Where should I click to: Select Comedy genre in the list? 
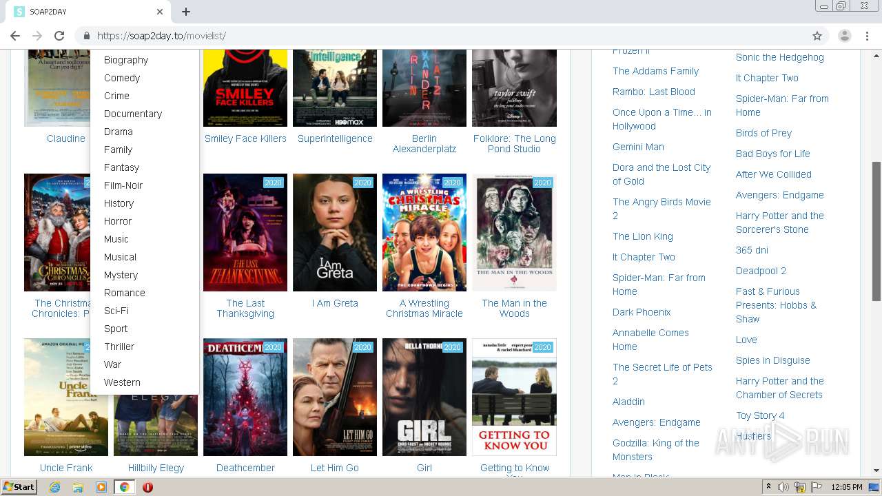click(x=122, y=78)
